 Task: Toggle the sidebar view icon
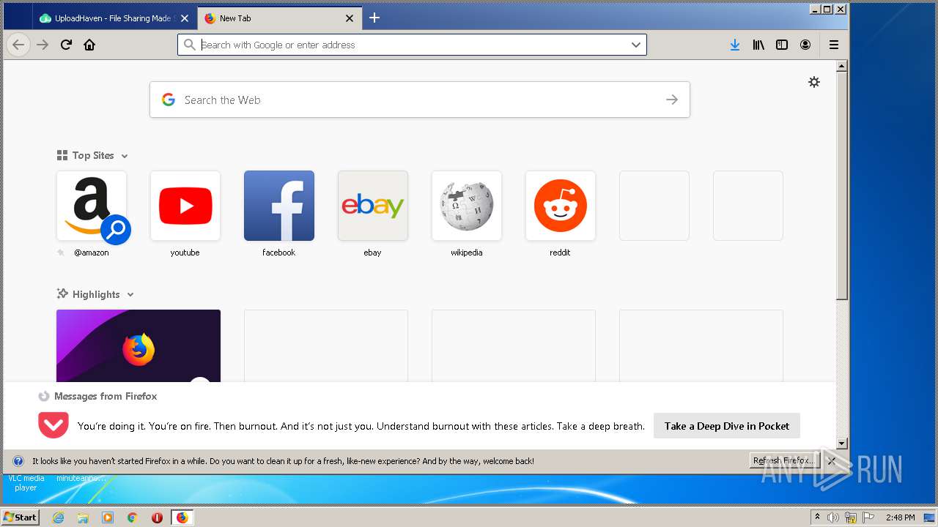[x=782, y=45]
